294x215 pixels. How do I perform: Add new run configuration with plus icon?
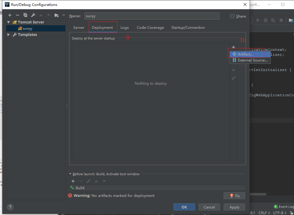pos(10,15)
